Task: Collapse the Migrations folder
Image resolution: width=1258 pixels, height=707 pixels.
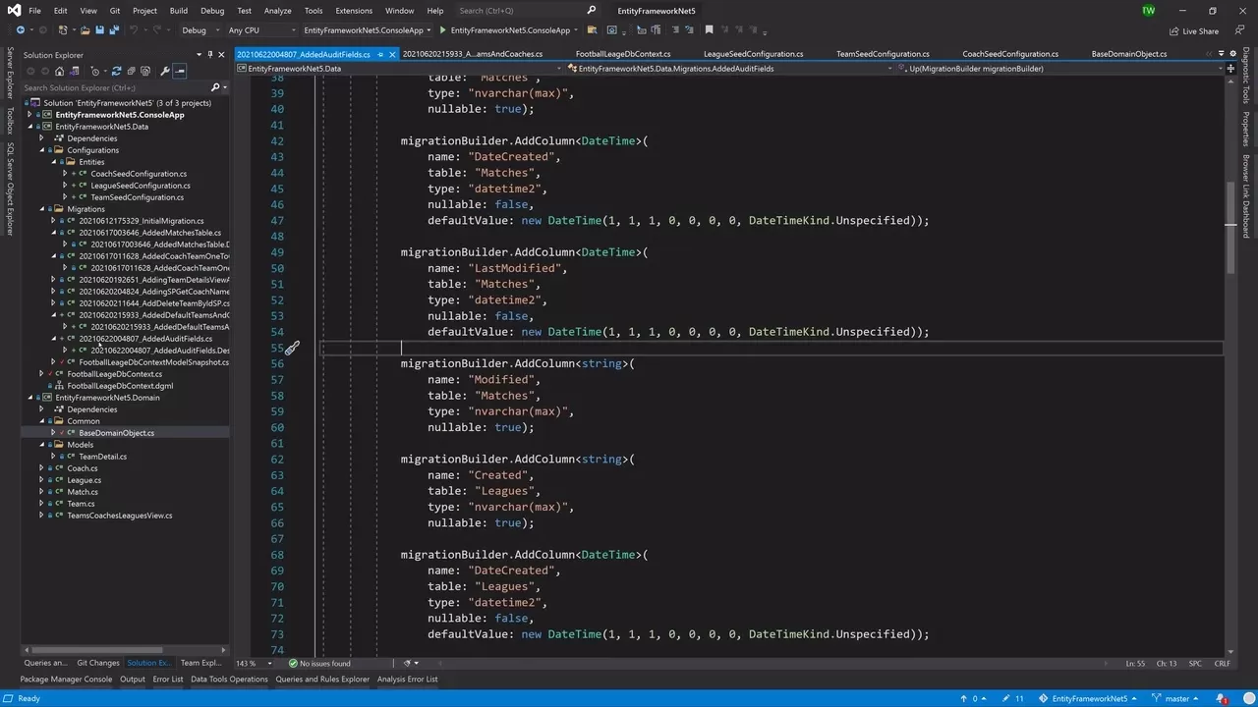Action: point(42,208)
